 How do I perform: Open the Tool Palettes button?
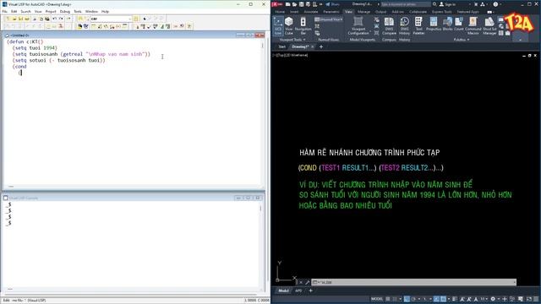418,26
